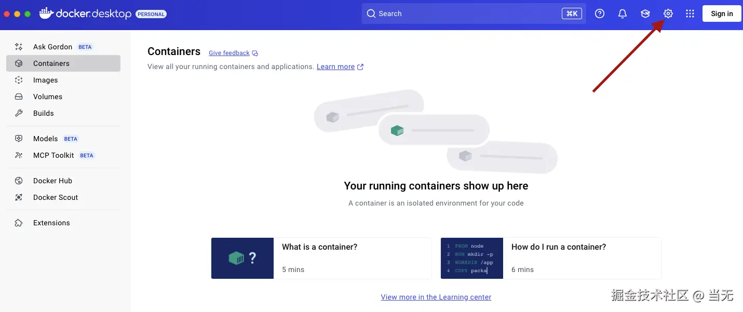This screenshot has height=312, width=743.
Task: Open the Builds section
Action: pos(44,113)
